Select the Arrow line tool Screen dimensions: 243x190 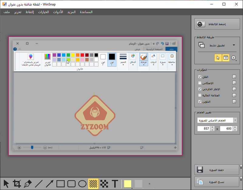click(x=50, y=184)
